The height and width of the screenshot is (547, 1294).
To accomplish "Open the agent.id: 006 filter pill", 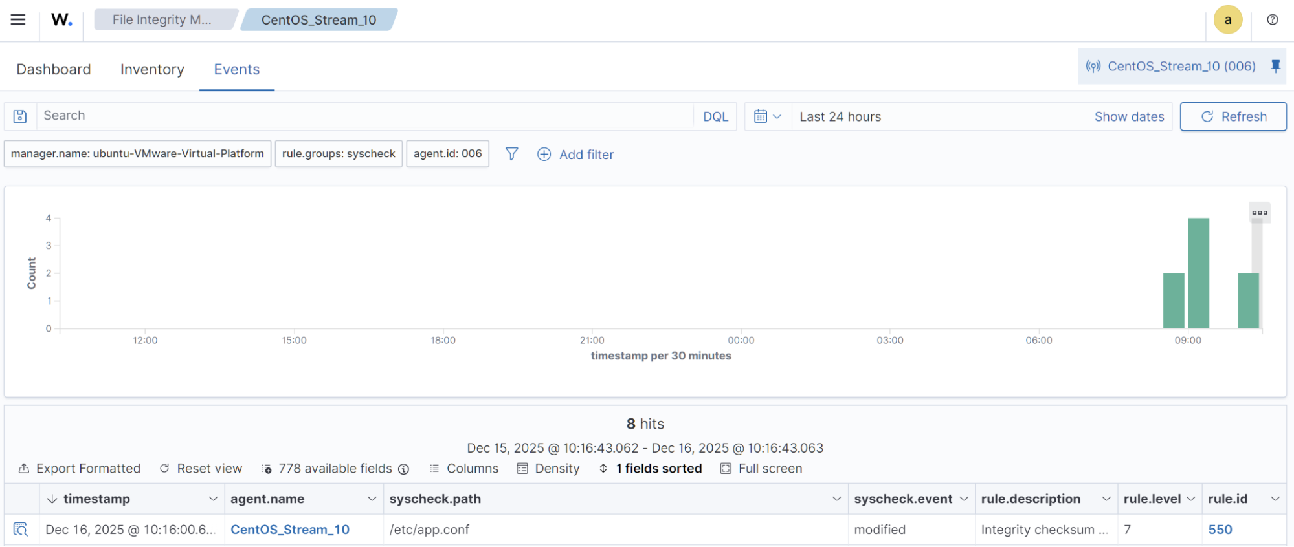I will [x=447, y=154].
